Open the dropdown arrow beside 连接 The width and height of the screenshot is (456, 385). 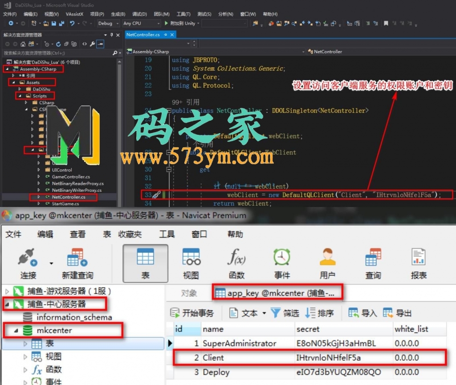coord(51,263)
